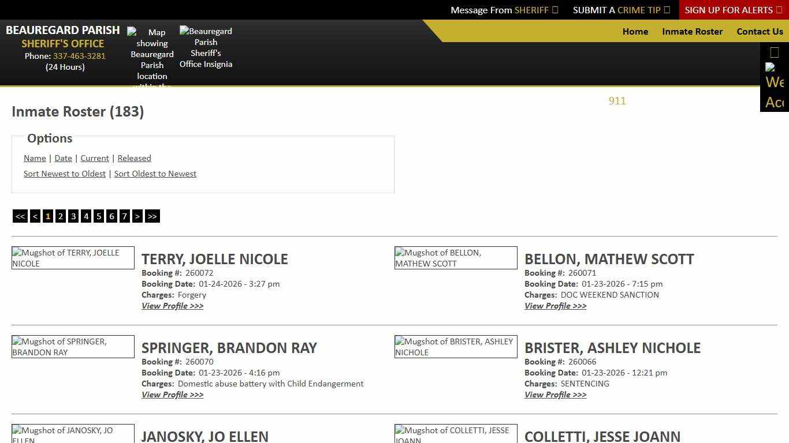789x443 pixels.
Task: Select the Inmate Roster navigation item
Action: pyautogui.click(x=692, y=32)
